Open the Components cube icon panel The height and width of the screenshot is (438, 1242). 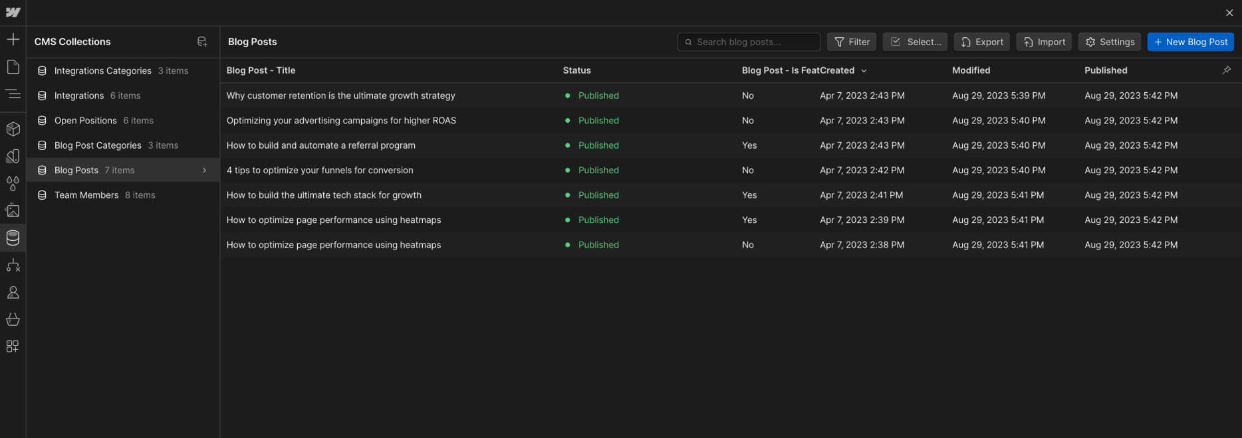point(13,129)
